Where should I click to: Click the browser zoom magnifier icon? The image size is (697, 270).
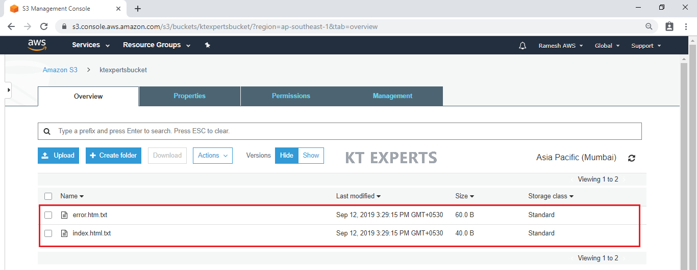point(649,26)
